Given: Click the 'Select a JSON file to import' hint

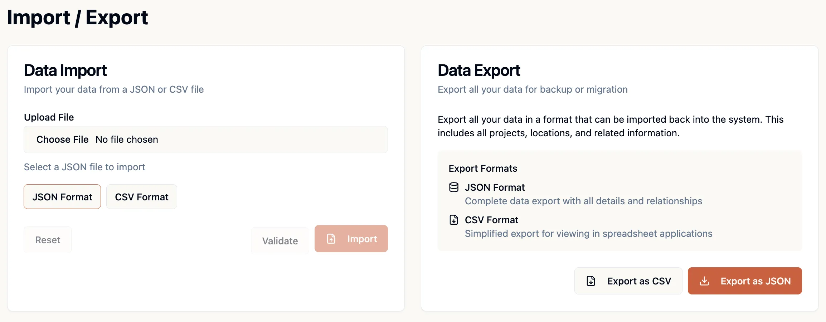Looking at the screenshot, I should coord(84,167).
